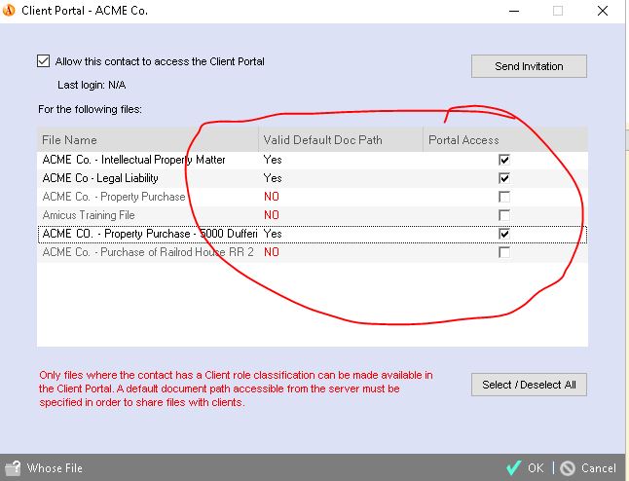Select the greyed ACME Co. - Property Purchase file name
The height and width of the screenshot is (481, 629).
click(114, 197)
